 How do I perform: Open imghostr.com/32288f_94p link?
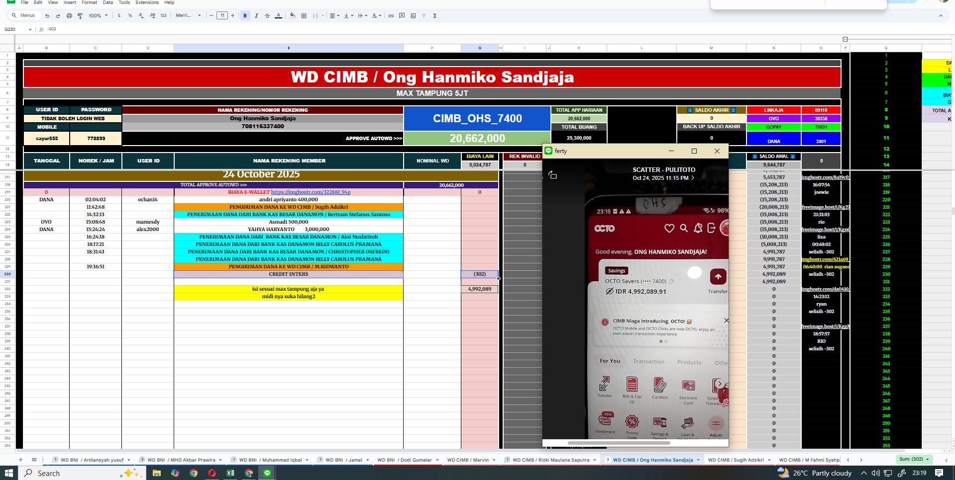(x=311, y=192)
